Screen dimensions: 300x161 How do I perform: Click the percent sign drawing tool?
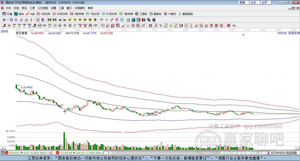tap(161, 25)
